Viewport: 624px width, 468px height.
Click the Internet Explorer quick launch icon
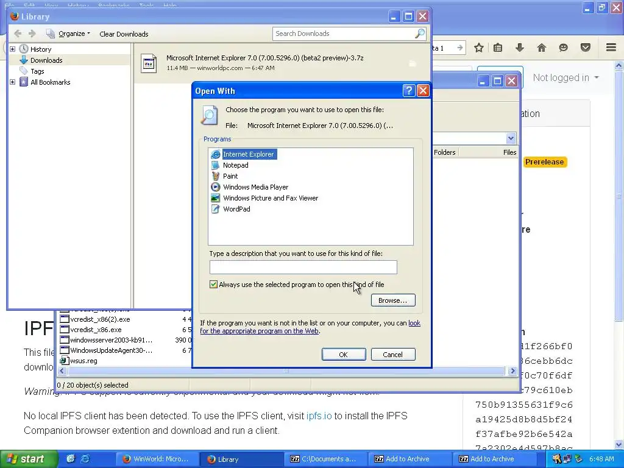pyautogui.click(x=85, y=459)
